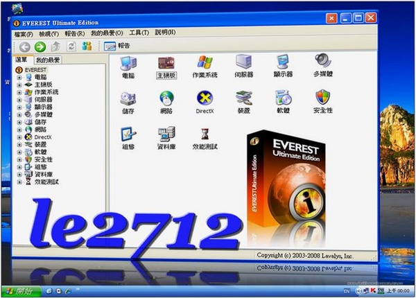This screenshot has height=298, width=416.
Task: Click the Copyright 2003-2008 Lavalys status bar text
Action: pyautogui.click(x=305, y=256)
